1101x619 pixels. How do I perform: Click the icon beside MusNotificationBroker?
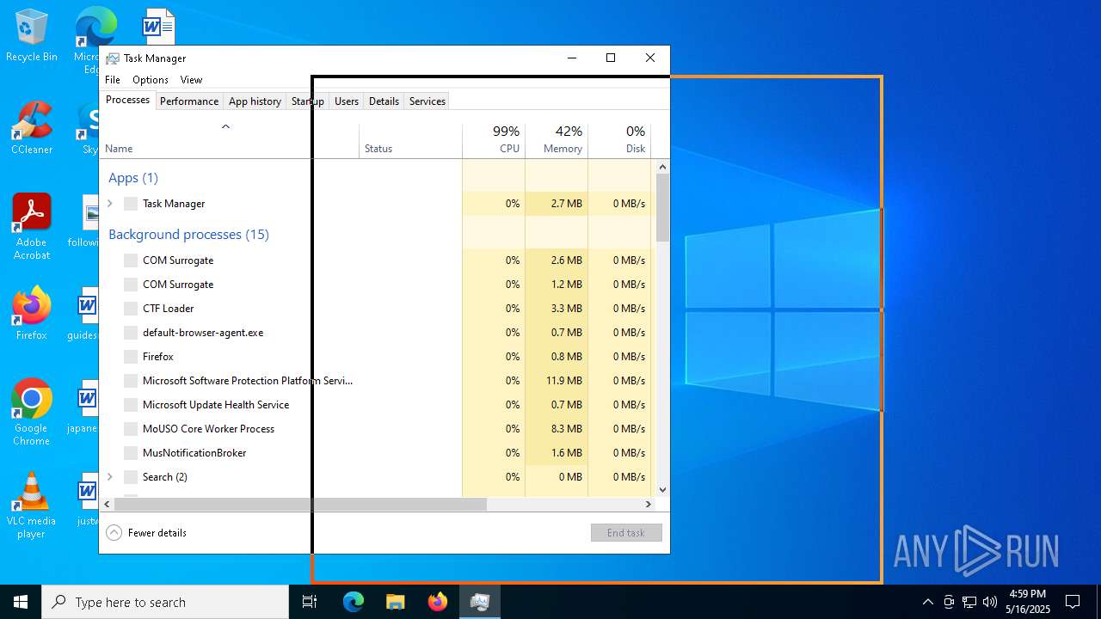tap(131, 453)
